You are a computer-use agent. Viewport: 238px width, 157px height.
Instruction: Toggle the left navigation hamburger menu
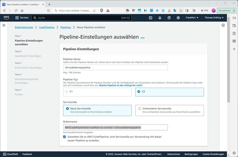(x=4, y=25)
